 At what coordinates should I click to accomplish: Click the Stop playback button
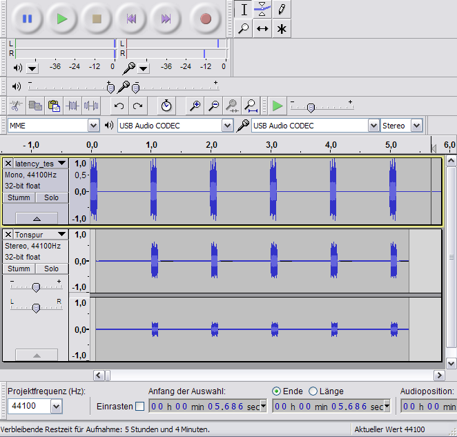(97, 19)
